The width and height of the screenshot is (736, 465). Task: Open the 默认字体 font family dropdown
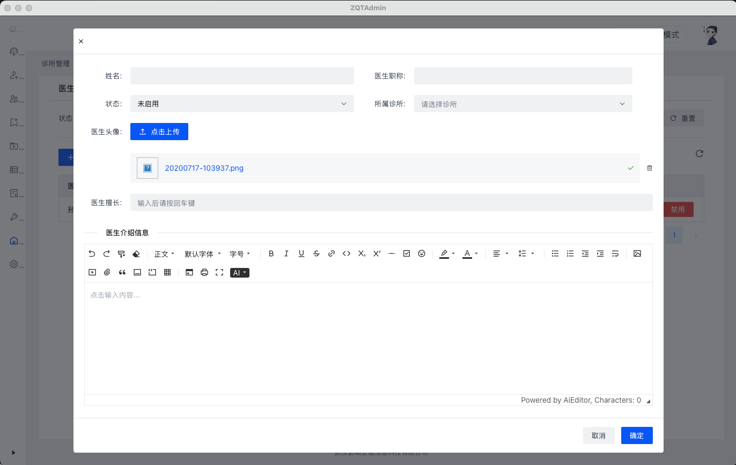[x=203, y=253]
